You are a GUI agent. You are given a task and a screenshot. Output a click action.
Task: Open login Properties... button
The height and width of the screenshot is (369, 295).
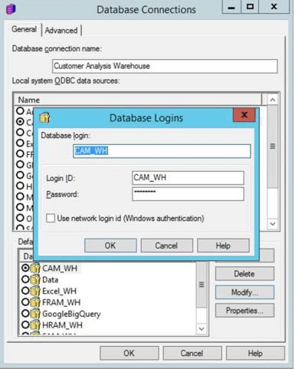[x=244, y=311]
